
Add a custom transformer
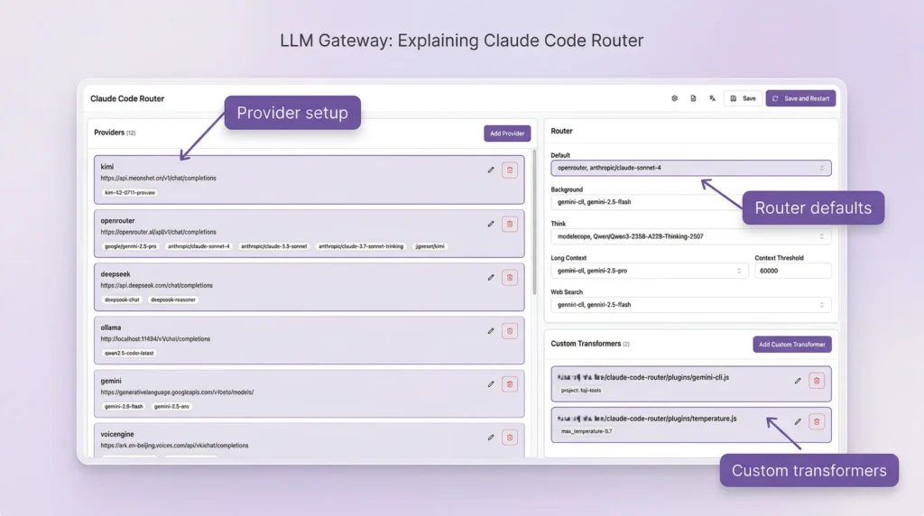coord(792,345)
